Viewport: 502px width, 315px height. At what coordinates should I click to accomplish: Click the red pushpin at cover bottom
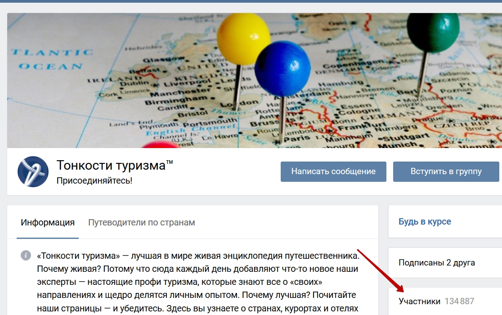pyautogui.click(x=161, y=145)
